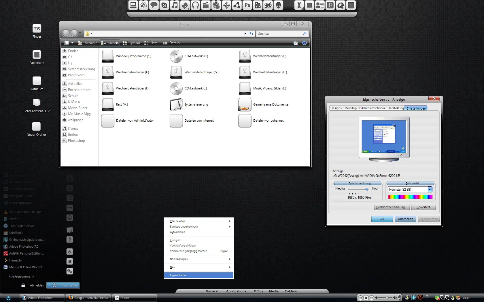Open the Papierkorb desktop icon
The height and width of the screenshot is (302, 484).
37,55
